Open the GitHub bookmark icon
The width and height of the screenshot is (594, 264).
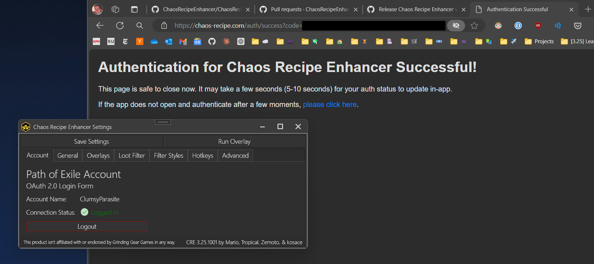tap(212, 41)
